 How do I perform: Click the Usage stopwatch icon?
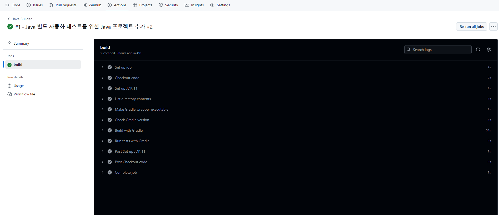(x=9, y=86)
